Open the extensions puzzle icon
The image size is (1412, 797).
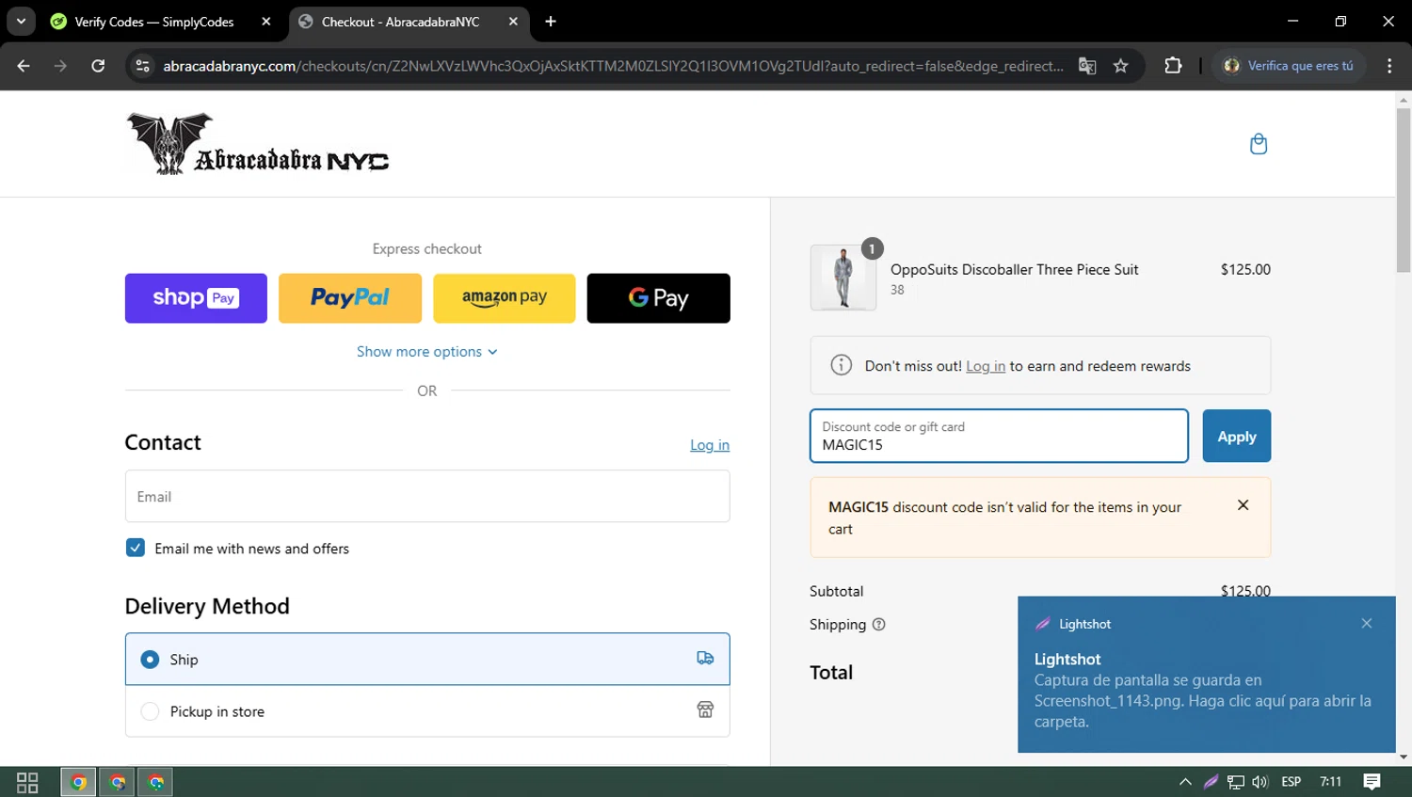click(x=1173, y=66)
